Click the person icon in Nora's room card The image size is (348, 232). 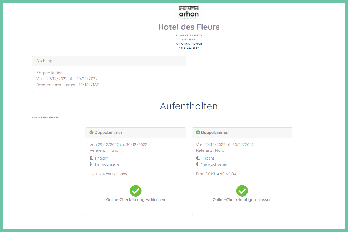[x=198, y=164]
